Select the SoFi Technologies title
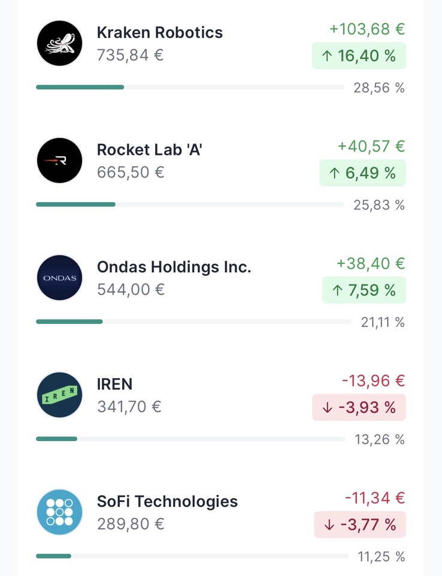 (168, 501)
